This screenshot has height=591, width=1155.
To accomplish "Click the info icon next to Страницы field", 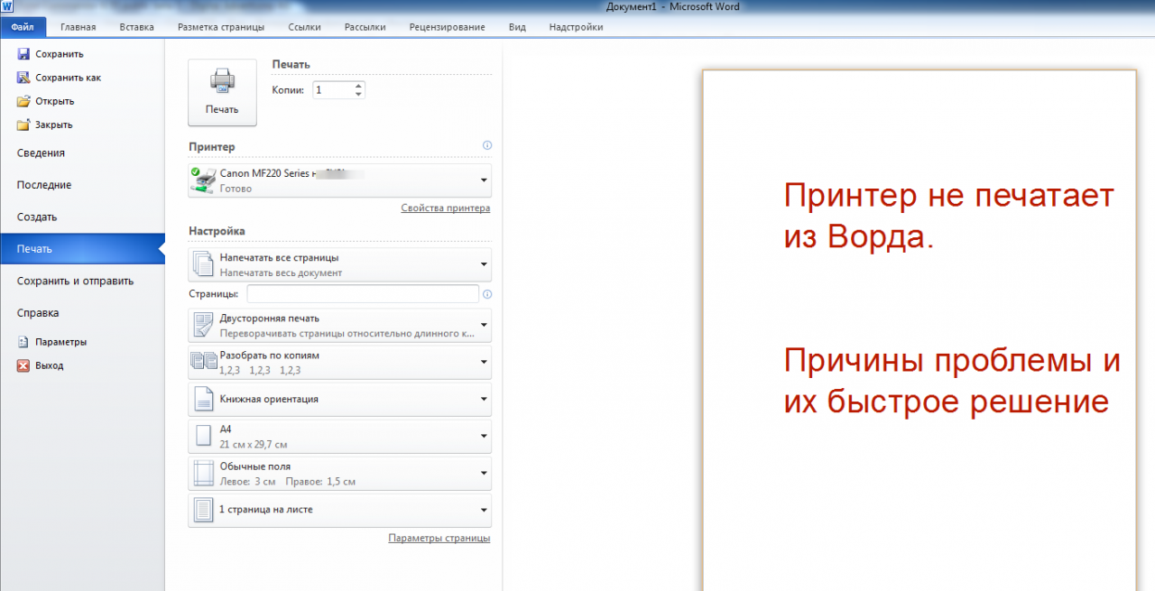I will coord(487,293).
